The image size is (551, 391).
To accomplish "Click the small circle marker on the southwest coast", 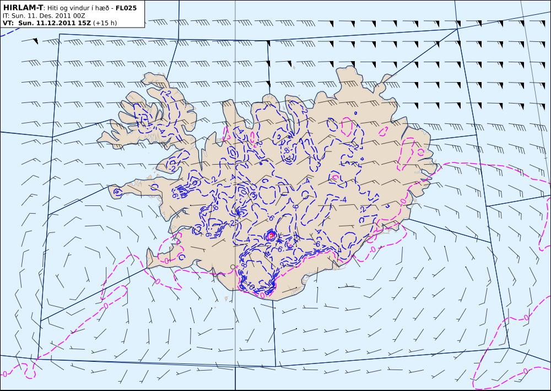I will [233, 267].
